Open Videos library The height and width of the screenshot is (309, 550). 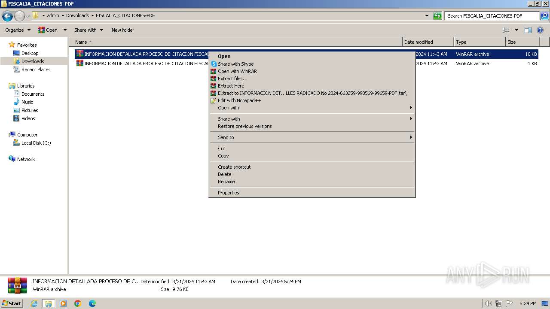[x=28, y=118]
